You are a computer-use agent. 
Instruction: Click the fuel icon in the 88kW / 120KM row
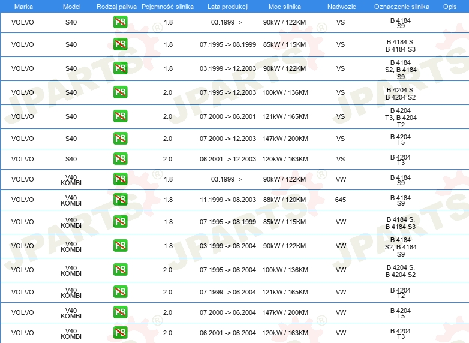(x=120, y=200)
